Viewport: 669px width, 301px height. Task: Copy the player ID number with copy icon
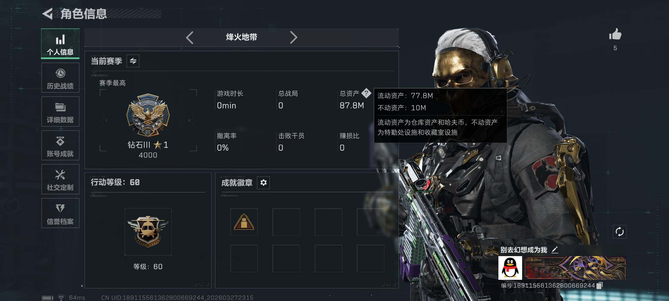click(x=600, y=285)
